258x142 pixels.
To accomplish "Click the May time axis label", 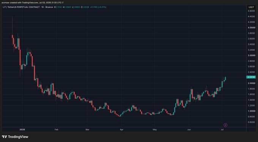I will tap(155, 130).
